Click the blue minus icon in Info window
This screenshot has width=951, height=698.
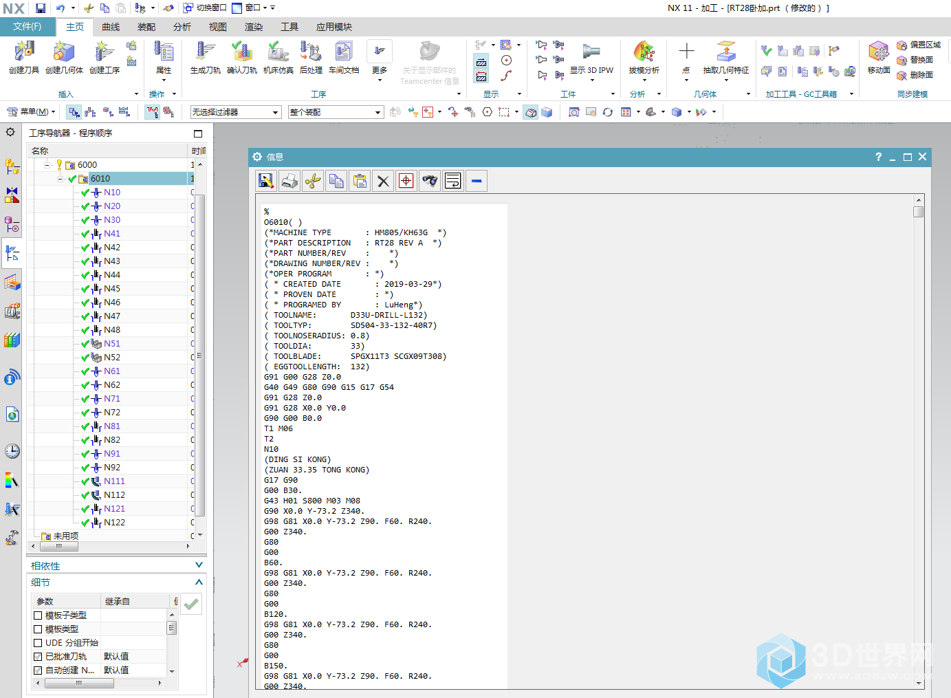tap(477, 181)
